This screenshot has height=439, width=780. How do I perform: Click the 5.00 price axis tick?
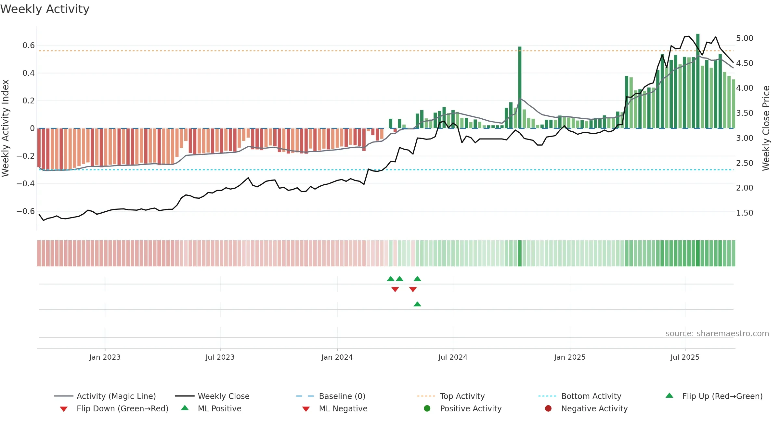click(745, 38)
